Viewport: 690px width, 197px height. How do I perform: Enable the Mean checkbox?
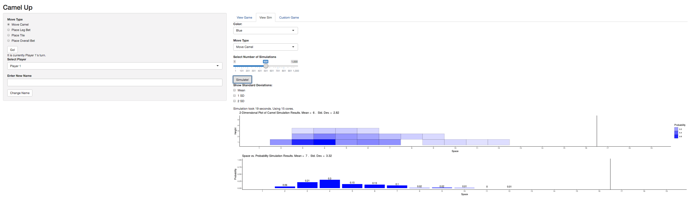235,90
